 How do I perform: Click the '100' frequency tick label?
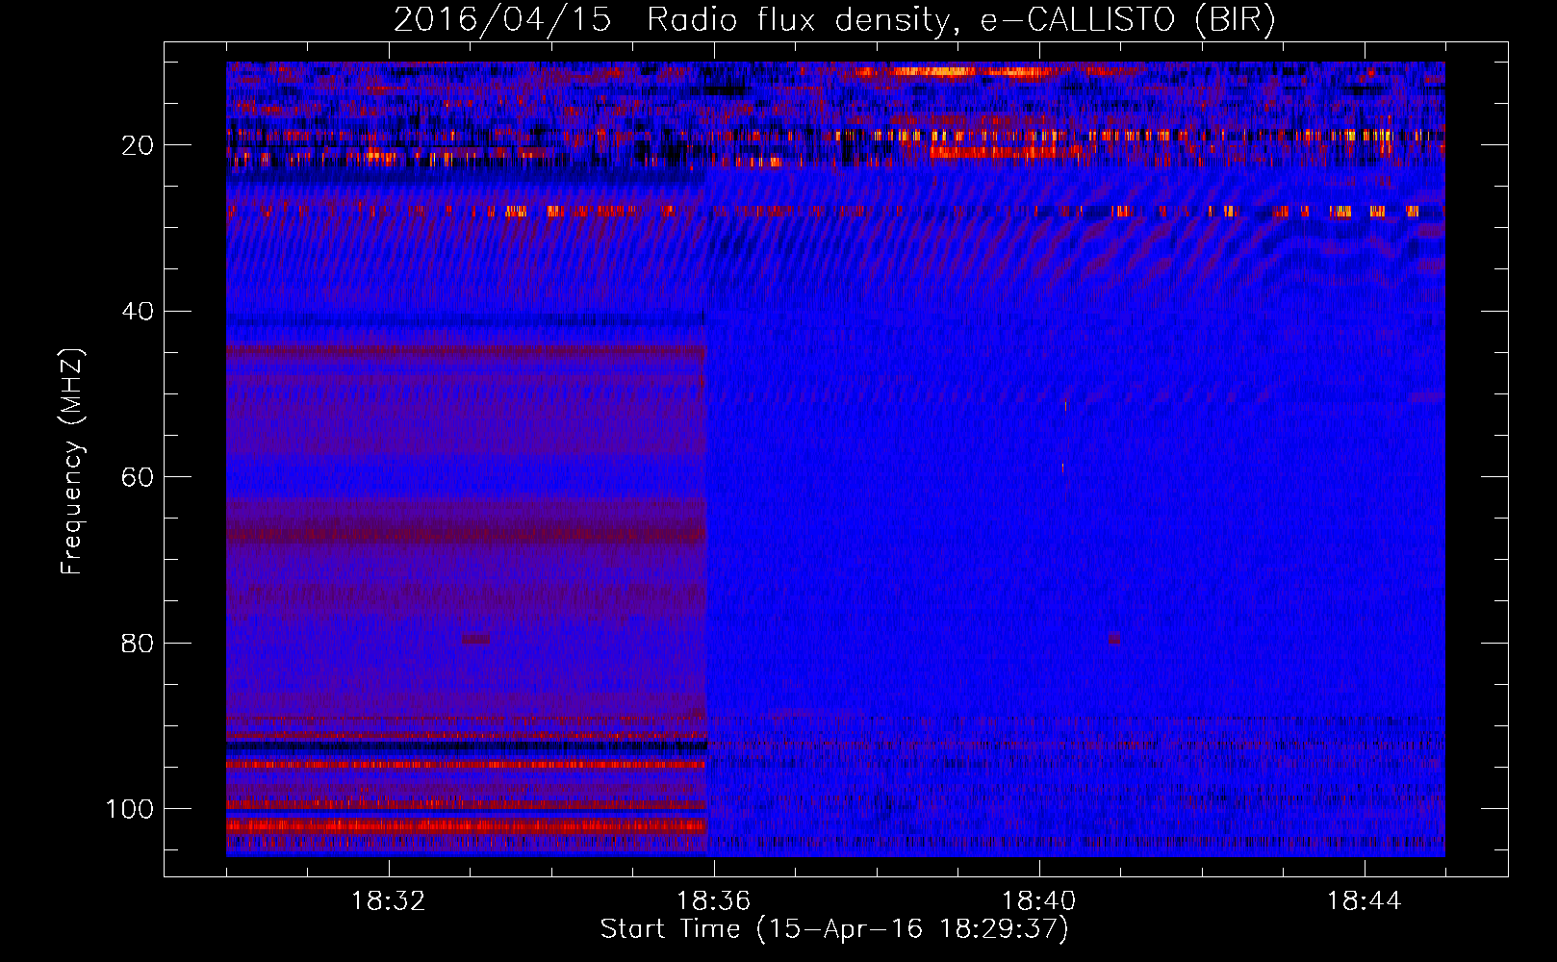[130, 809]
